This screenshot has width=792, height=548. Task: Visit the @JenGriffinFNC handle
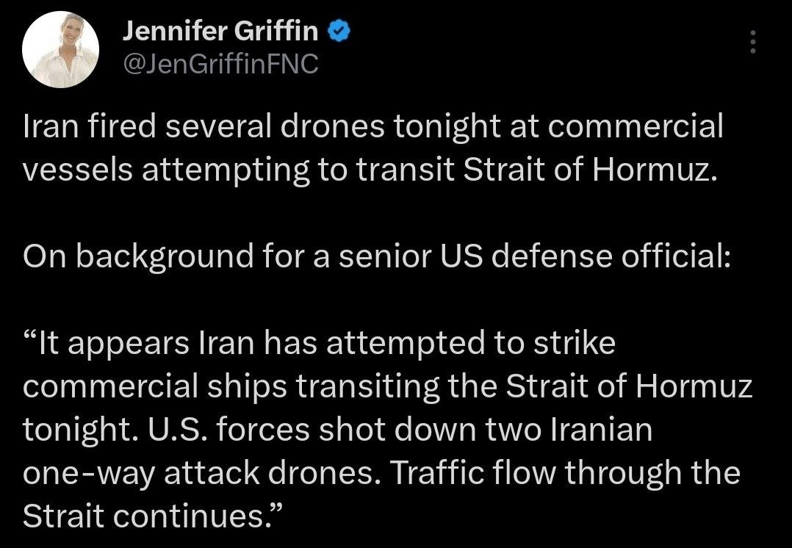(220, 64)
